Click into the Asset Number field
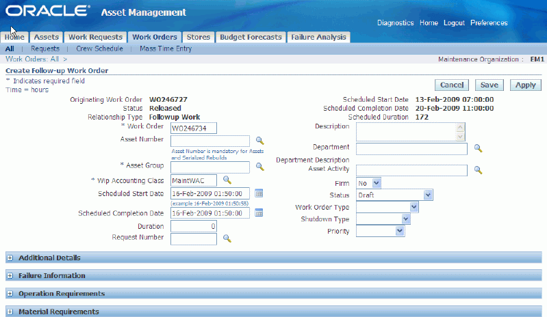This screenshot has height=317, width=547. coord(210,141)
